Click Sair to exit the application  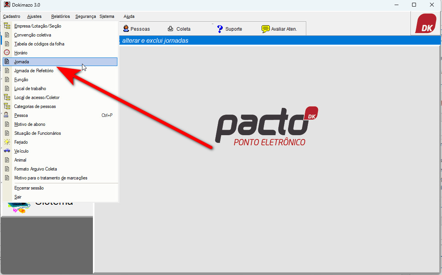pyautogui.click(x=18, y=197)
